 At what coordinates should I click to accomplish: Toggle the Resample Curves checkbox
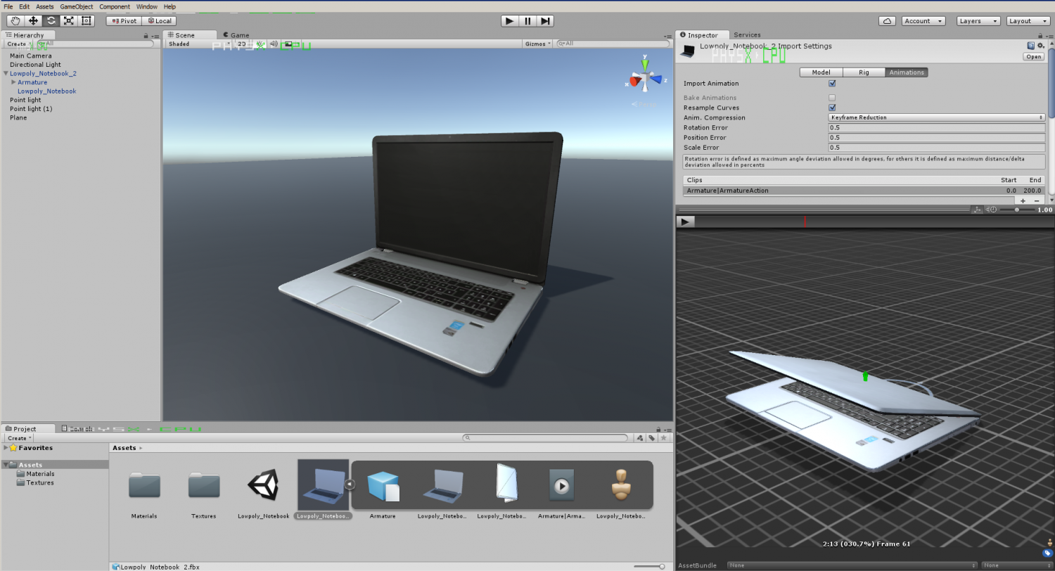(832, 108)
